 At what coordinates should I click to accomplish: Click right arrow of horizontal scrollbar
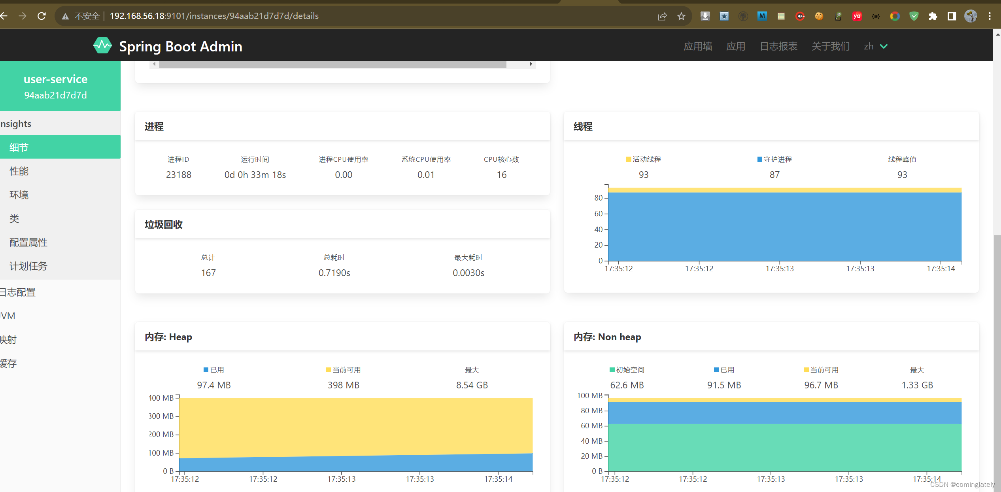click(531, 64)
